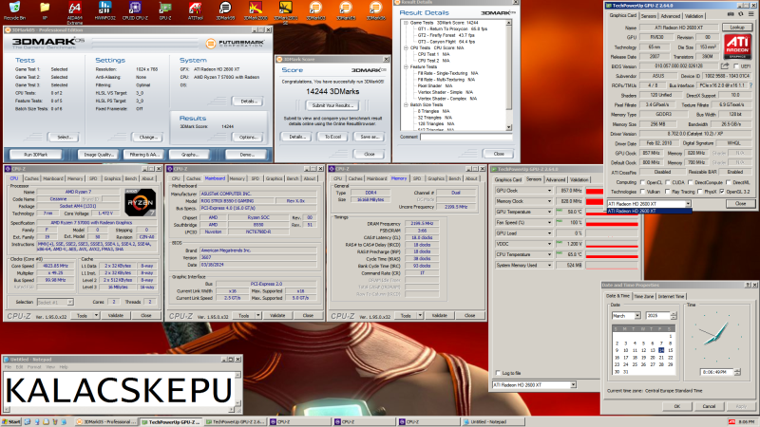Open the 3DMark2000 desktop shortcut

click(x=255, y=9)
